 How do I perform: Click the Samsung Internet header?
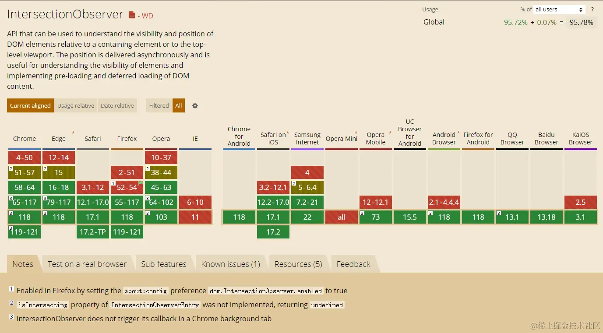(x=307, y=138)
